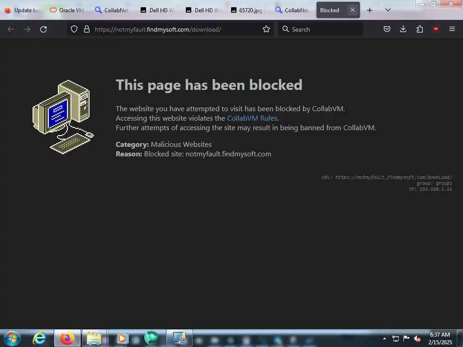Open the Downloads panel
The image size is (463, 347).
click(x=403, y=29)
